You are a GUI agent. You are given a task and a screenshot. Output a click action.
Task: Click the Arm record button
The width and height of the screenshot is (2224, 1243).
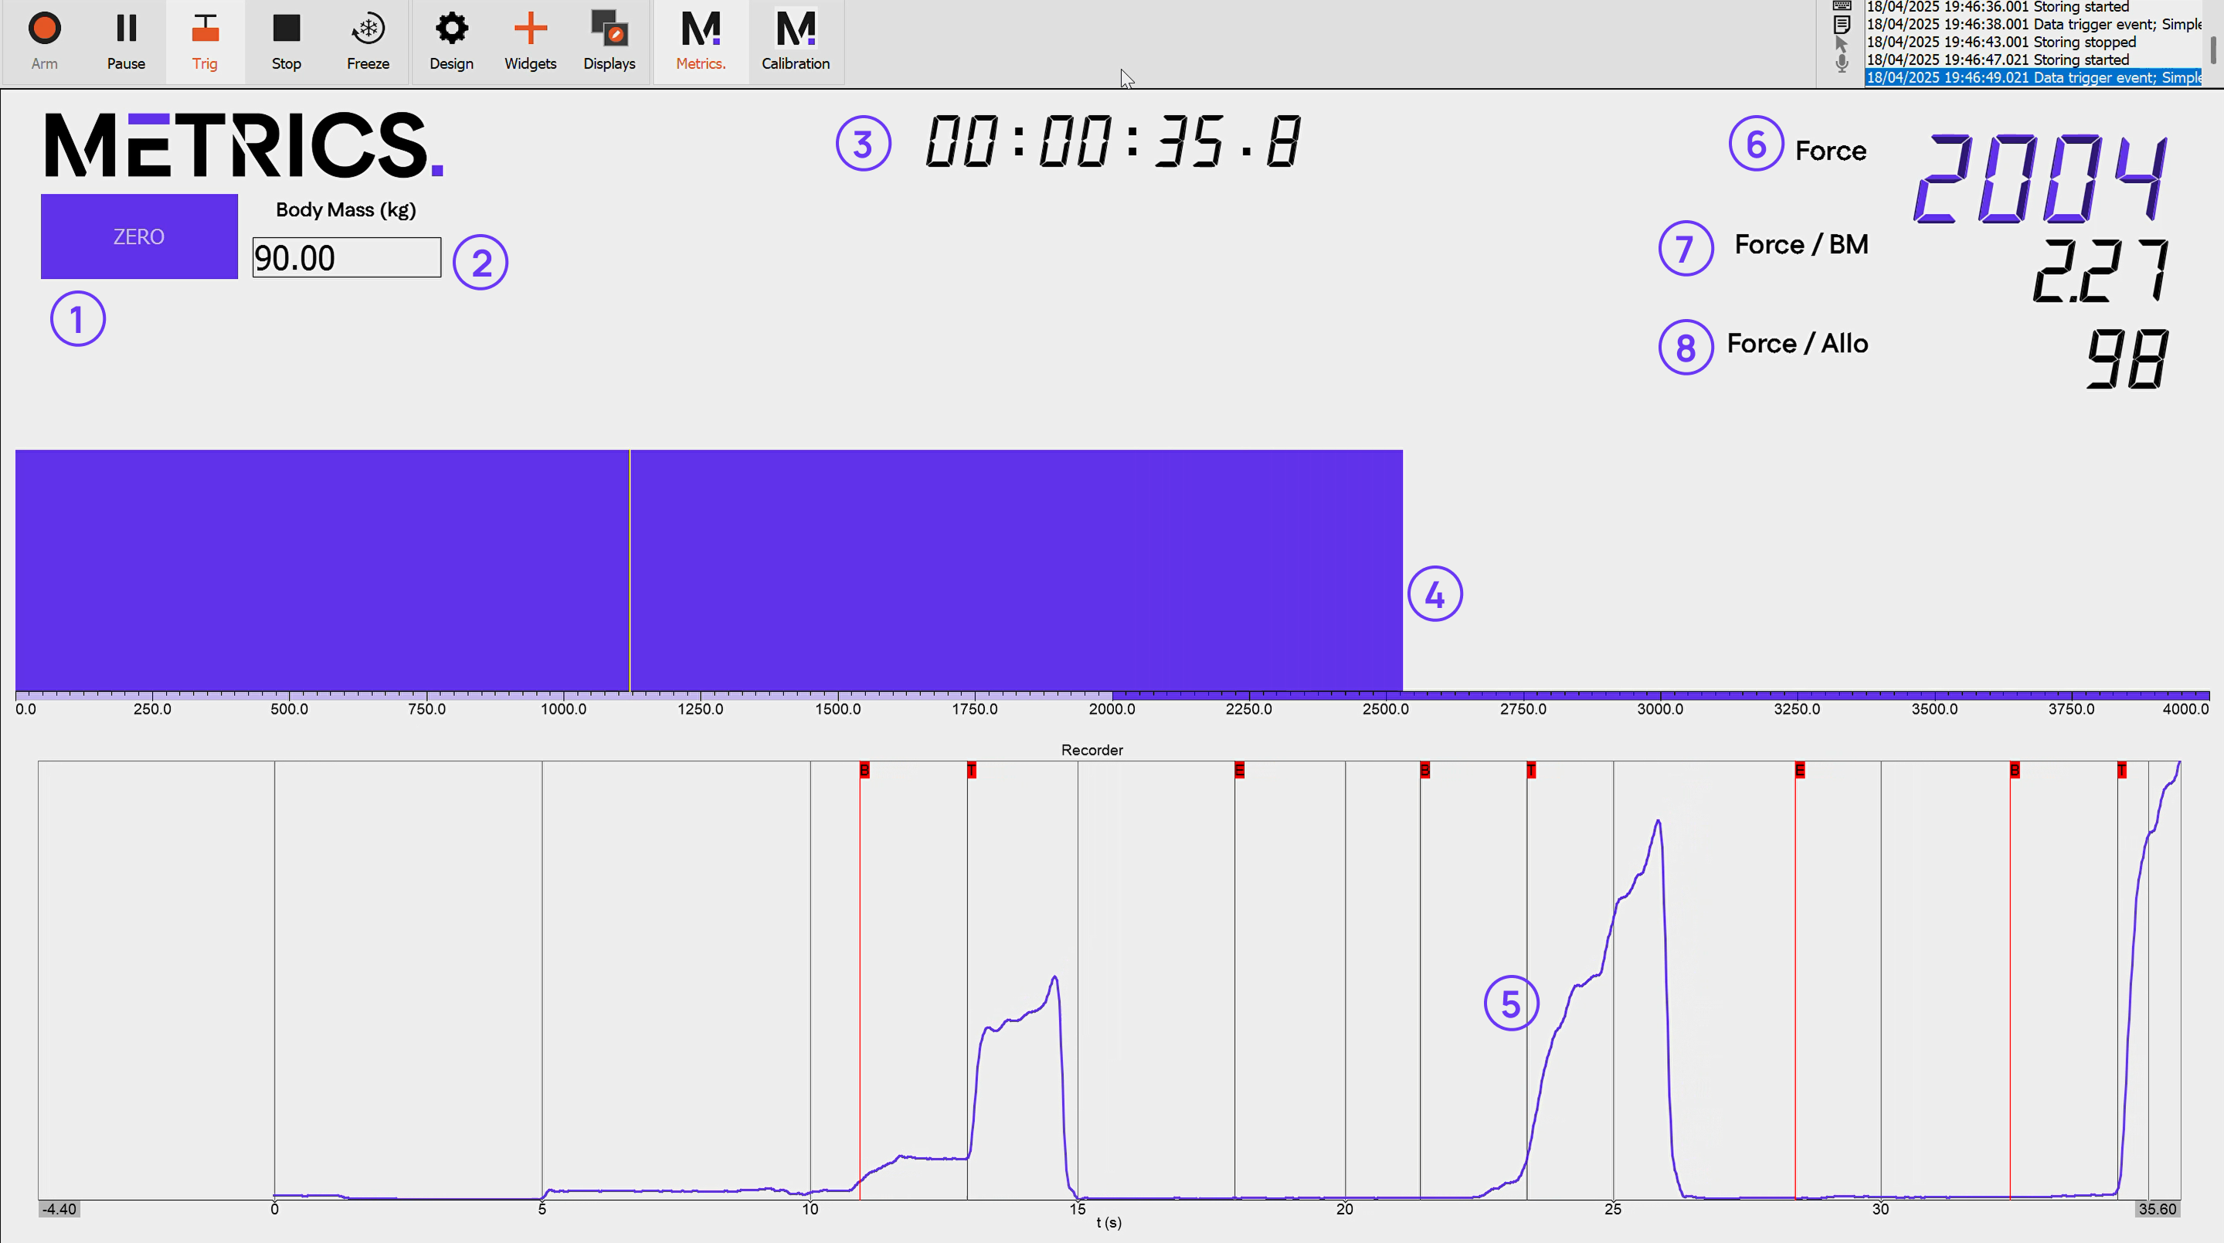pyautogui.click(x=44, y=41)
